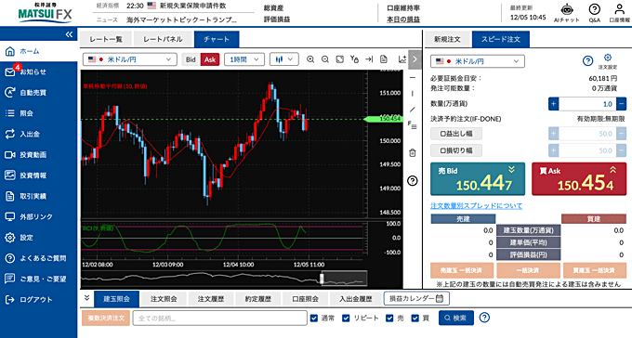Click the chart overview range slider handle
The width and height of the screenshot is (632, 338).
[322, 278]
